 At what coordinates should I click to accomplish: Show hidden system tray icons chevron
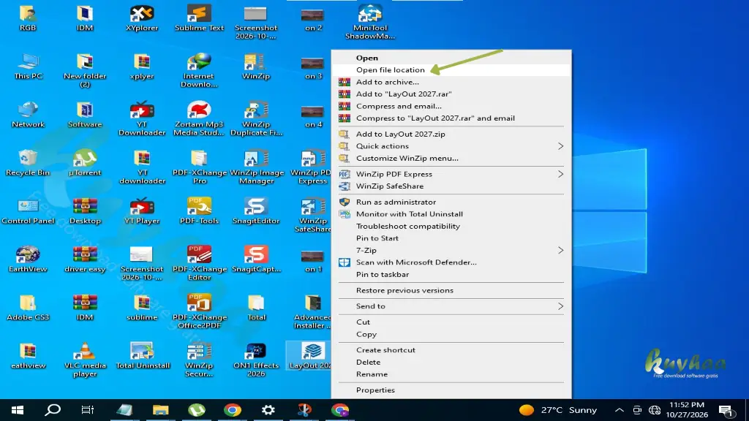coord(619,410)
